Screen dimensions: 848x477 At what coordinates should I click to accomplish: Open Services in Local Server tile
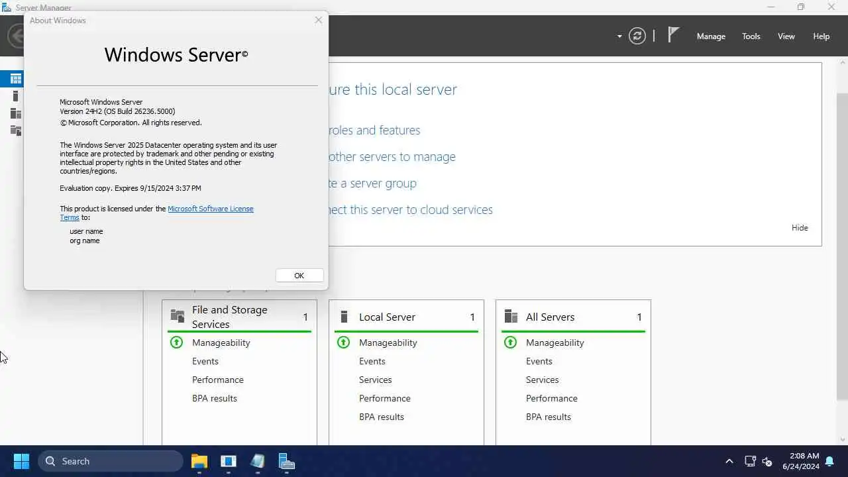(376, 380)
